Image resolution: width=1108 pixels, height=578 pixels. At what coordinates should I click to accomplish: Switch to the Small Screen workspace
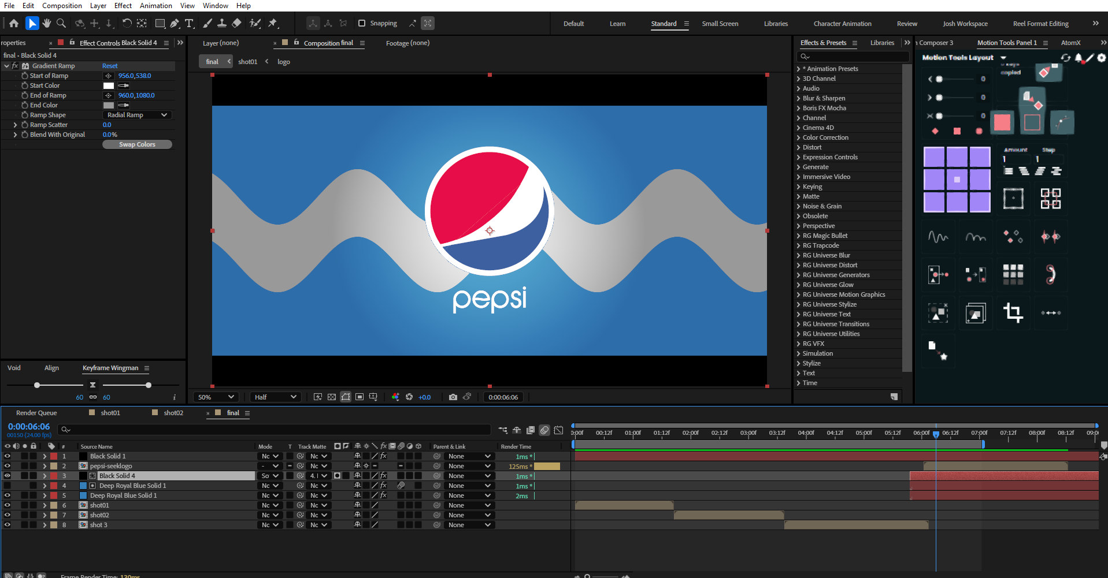[x=720, y=24]
